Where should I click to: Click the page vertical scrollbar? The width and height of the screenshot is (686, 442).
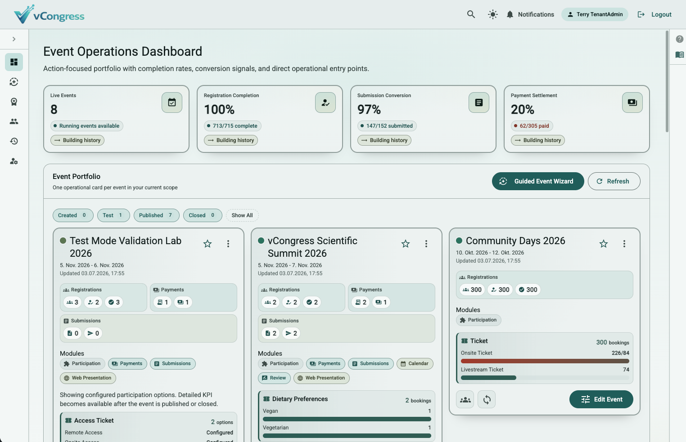point(667,82)
